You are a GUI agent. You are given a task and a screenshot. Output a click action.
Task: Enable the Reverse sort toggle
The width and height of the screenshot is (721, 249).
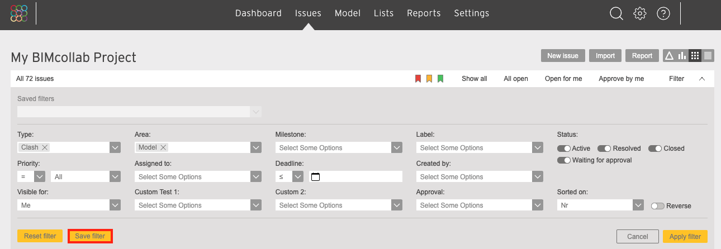[x=658, y=206]
